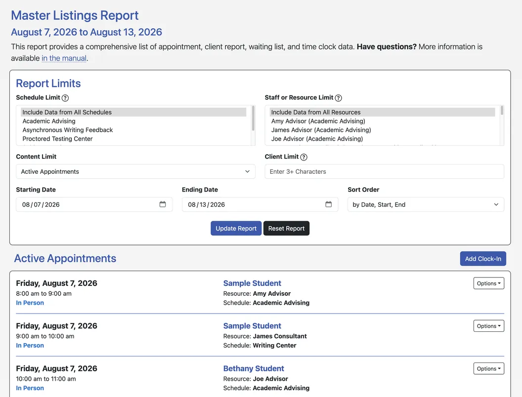This screenshot has width=522, height=397.
Task: Click the Reset Report button
Action: (x=286, y=229)
